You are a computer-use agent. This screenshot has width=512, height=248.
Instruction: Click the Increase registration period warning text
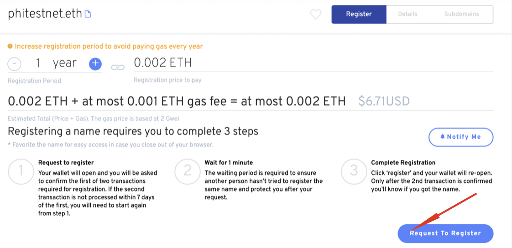(109, 46)
